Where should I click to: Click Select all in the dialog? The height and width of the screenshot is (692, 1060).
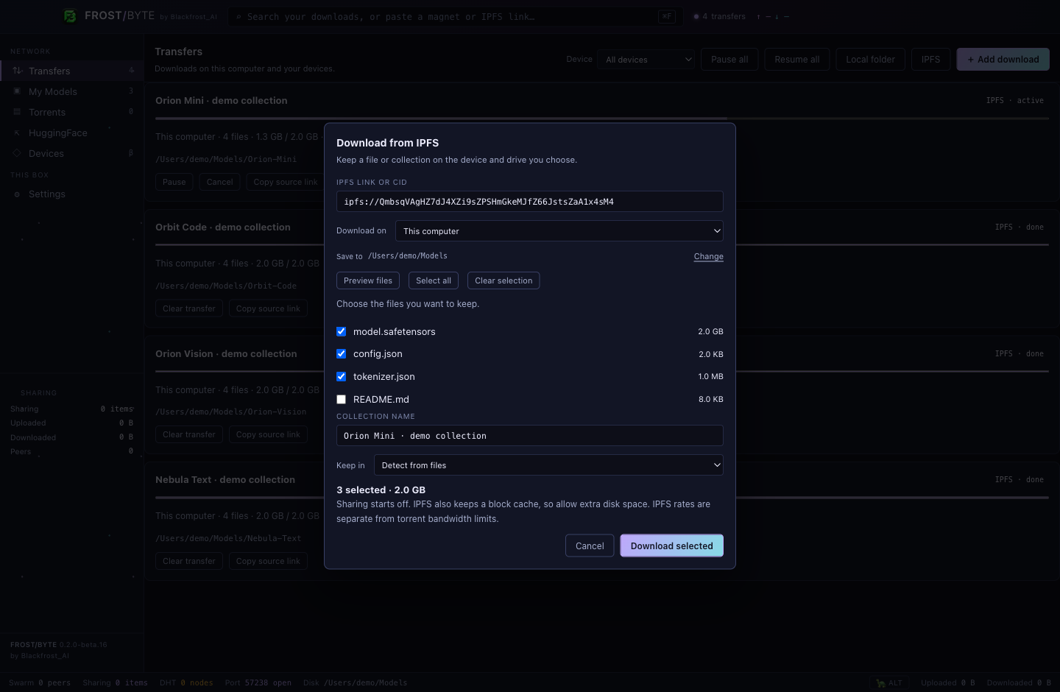click(434, 280)
